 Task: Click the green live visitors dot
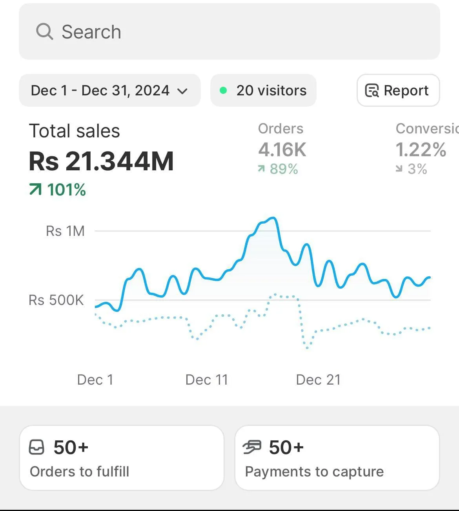(223, 91)
